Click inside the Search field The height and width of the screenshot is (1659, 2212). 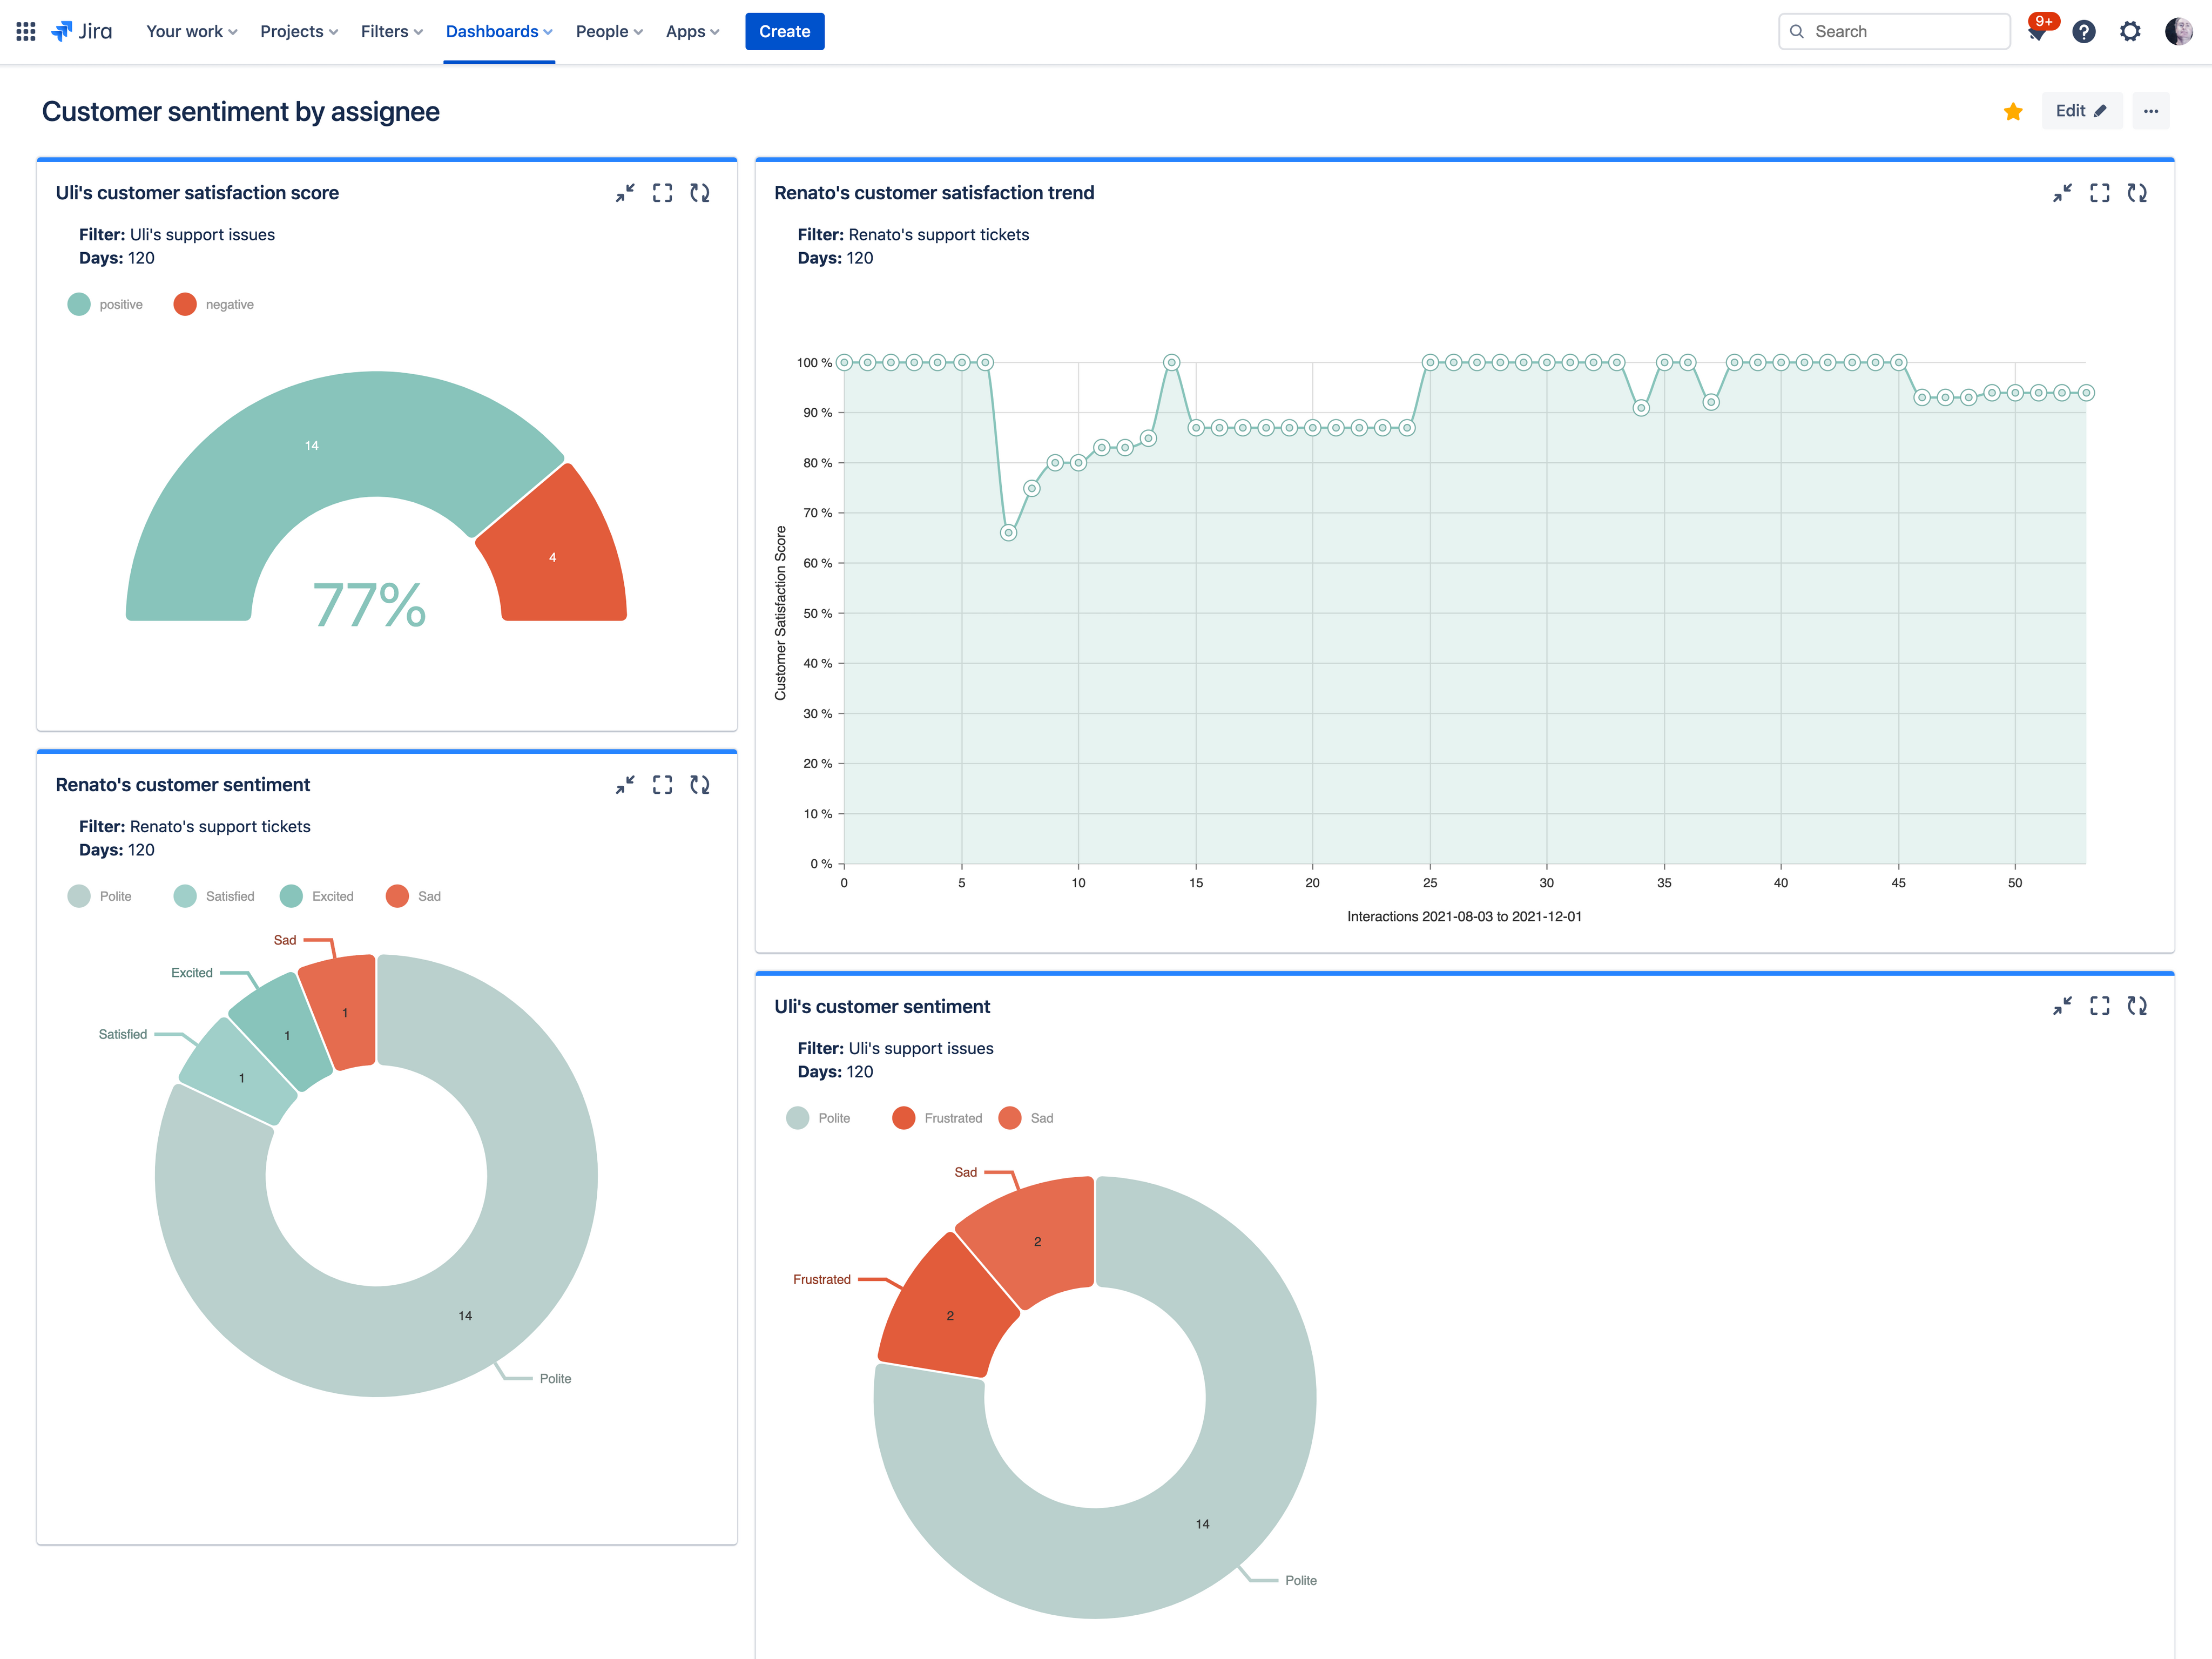pyautogui.click(x=1893, y=31)
